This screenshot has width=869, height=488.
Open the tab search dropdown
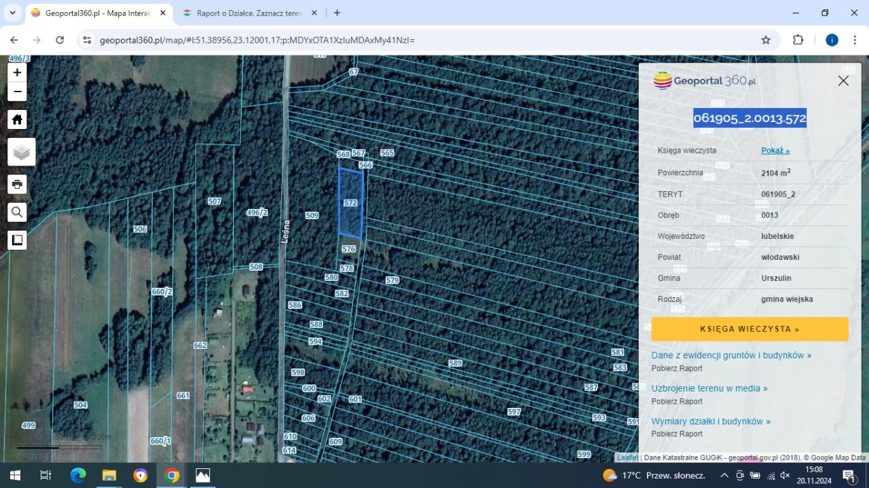tap(12, 13)
